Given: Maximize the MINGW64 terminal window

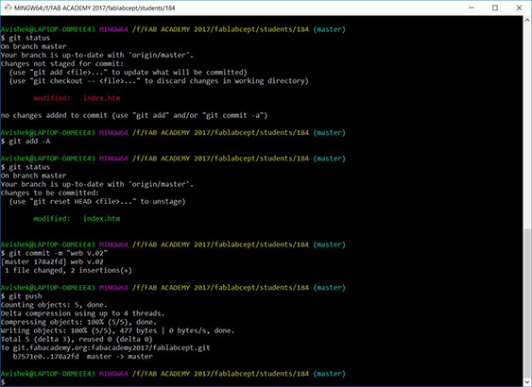Looking at the screenshot, I should (x=495, y=8).
